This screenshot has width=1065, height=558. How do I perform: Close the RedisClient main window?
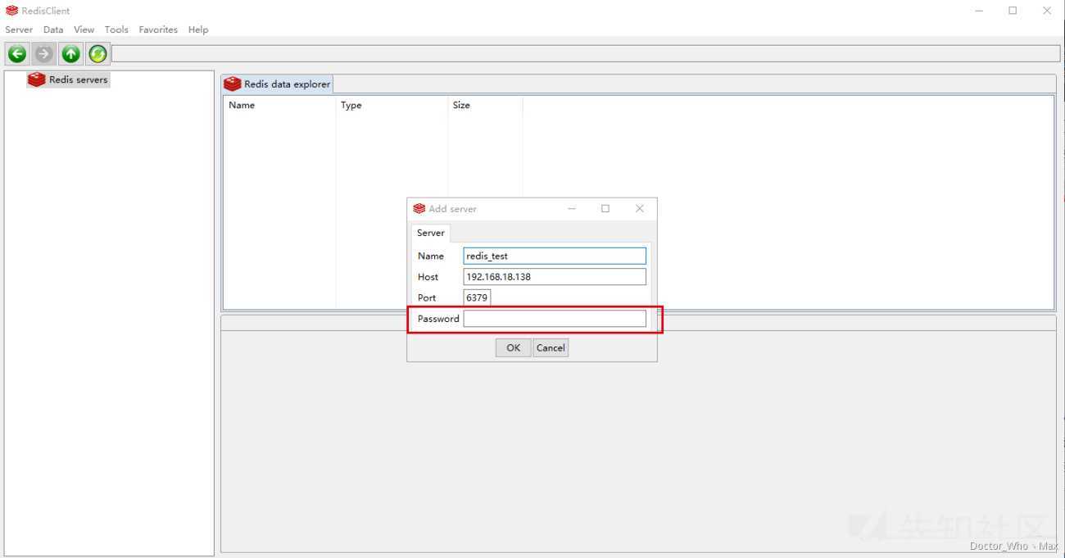[1047, 11]
